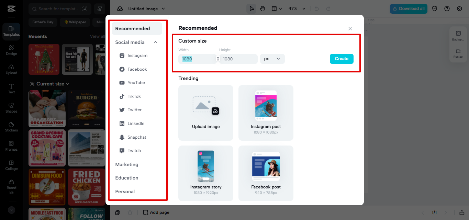Open the px unit dropdown

click(x=272, y=59)
